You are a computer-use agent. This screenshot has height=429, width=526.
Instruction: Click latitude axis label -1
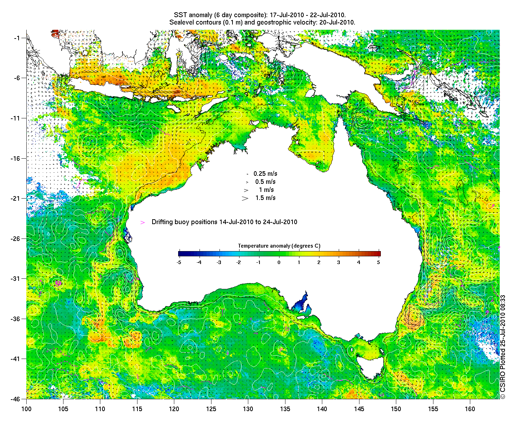(17, 38)
